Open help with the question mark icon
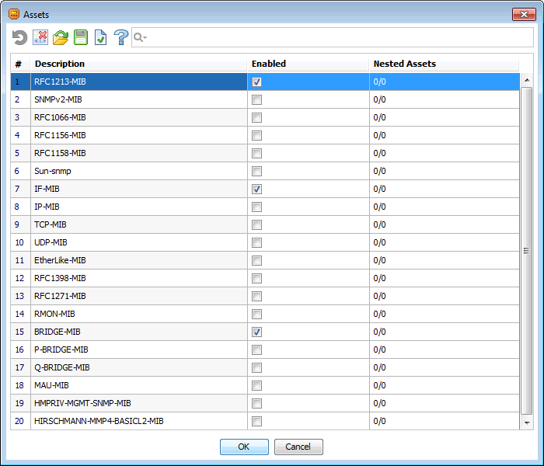544x466 pixels. click(121, 37)
